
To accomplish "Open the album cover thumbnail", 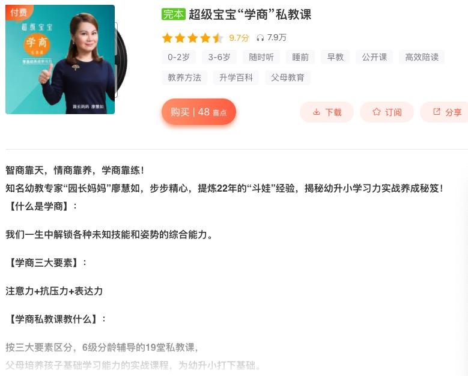I will (x=60, y=59).
